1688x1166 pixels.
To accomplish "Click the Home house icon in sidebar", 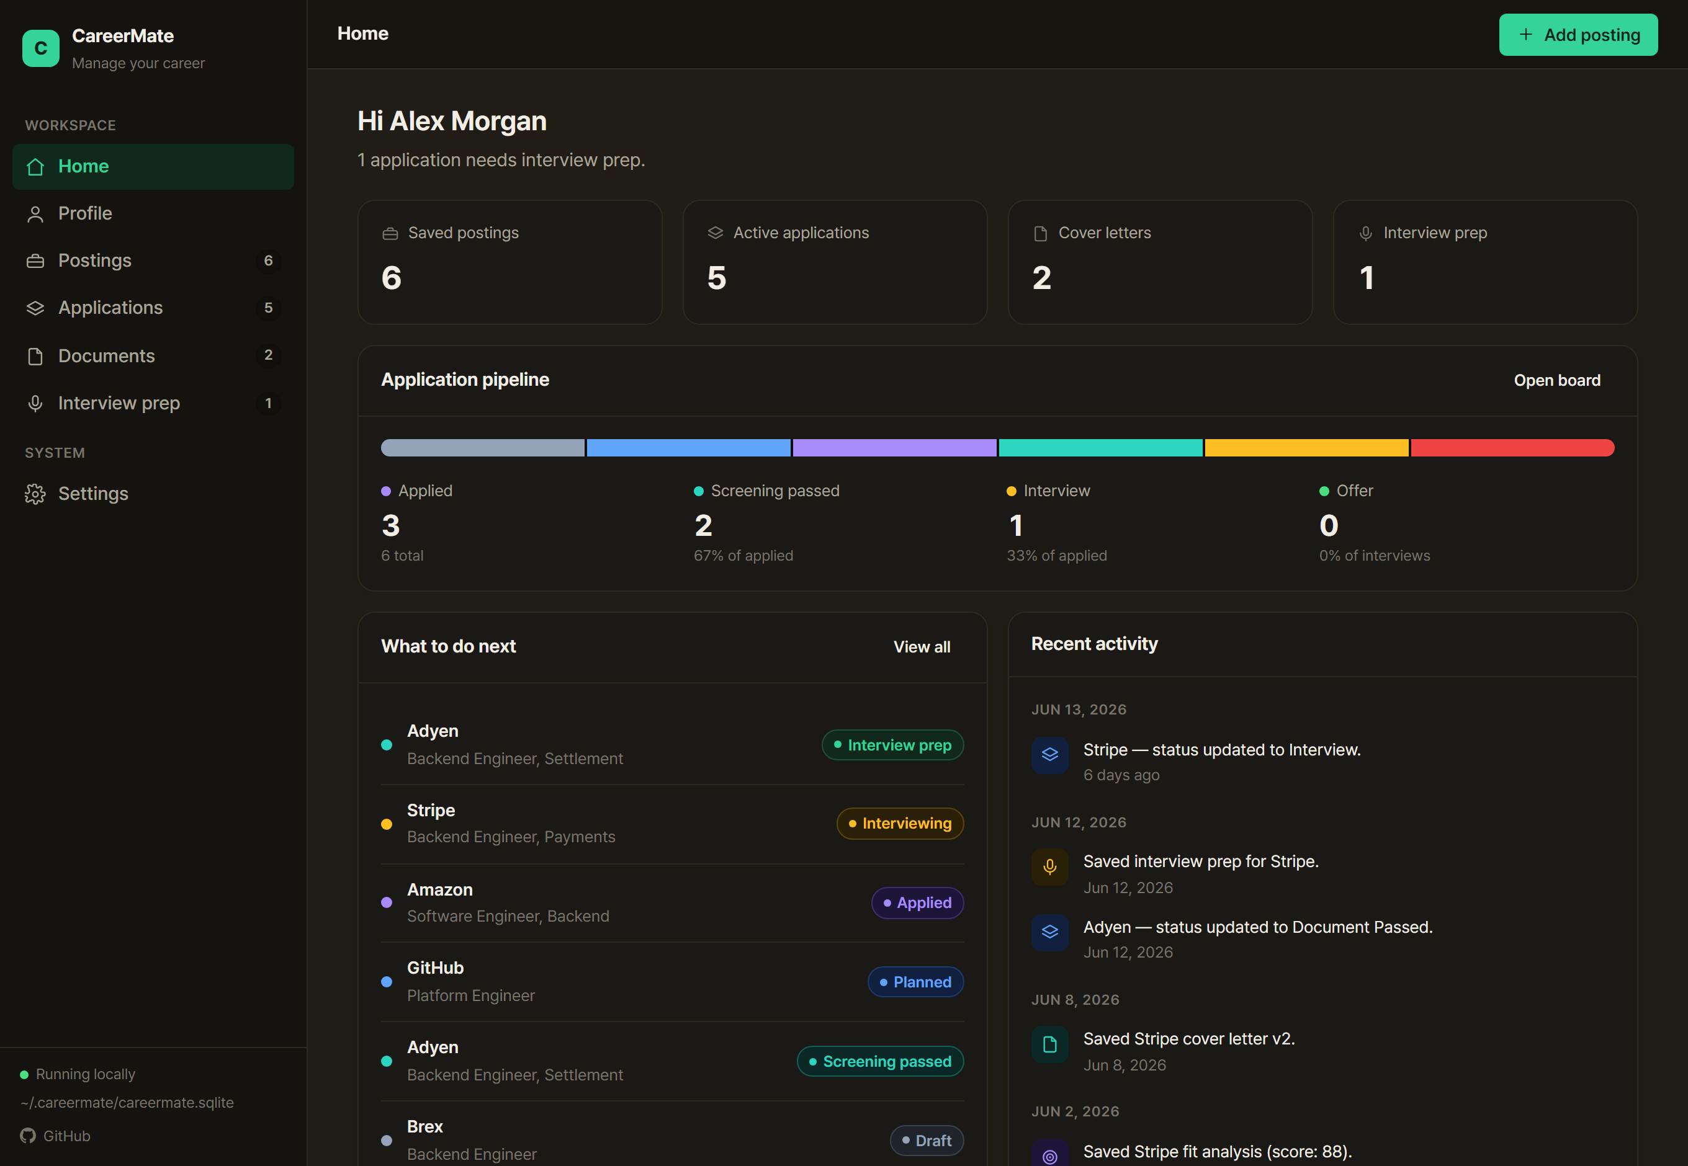I will point(35,167).
